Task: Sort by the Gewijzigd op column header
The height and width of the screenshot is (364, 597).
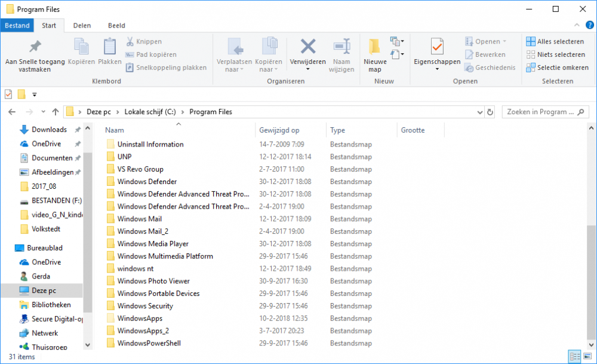Action: tap(279, 130)
